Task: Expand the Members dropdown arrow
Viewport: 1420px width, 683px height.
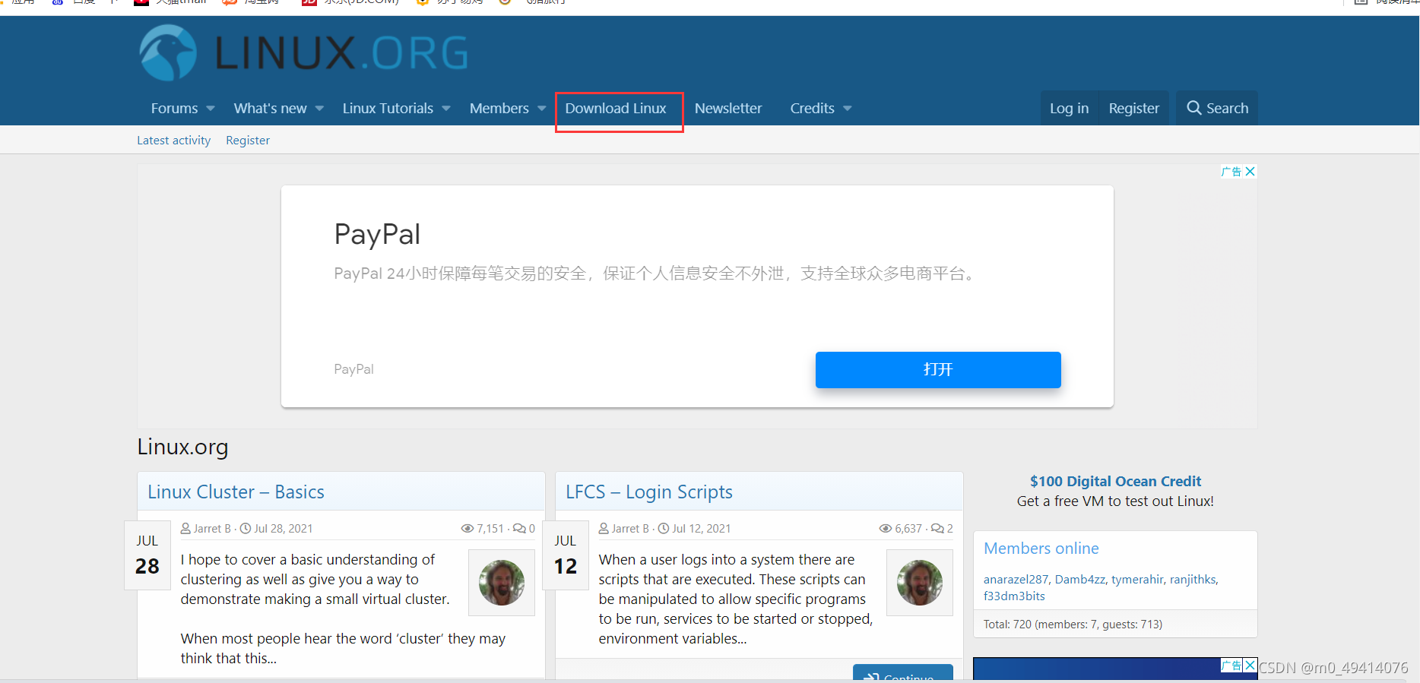Action: coord(541,109)
